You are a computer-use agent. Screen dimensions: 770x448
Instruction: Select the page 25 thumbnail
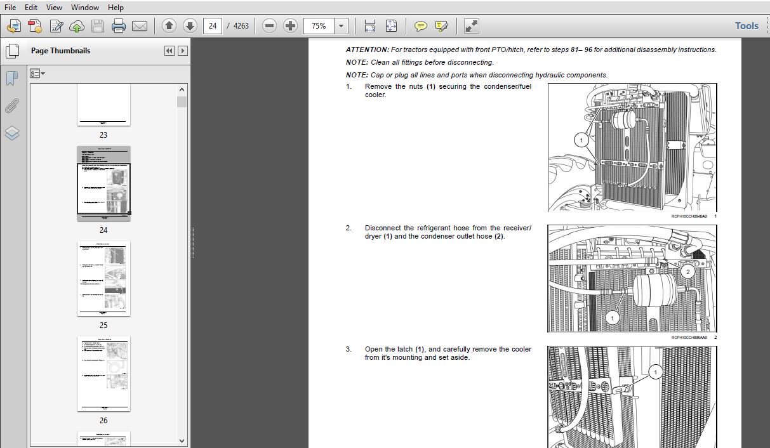click(103, 278)
